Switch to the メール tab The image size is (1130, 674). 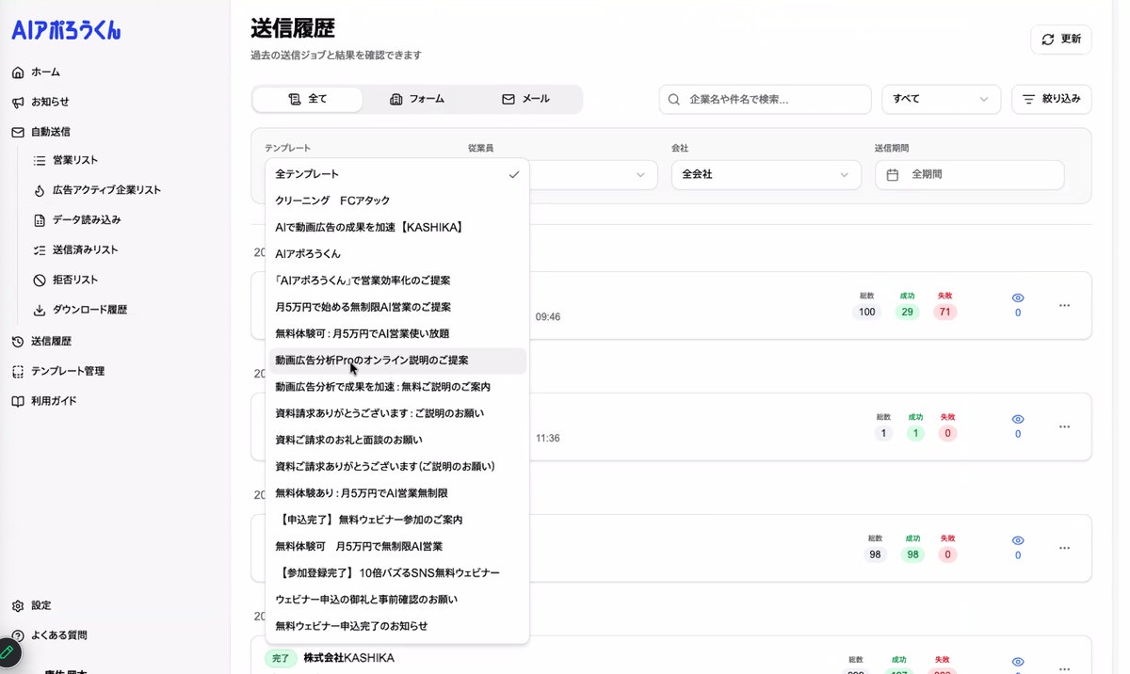[x=525, y=99]
